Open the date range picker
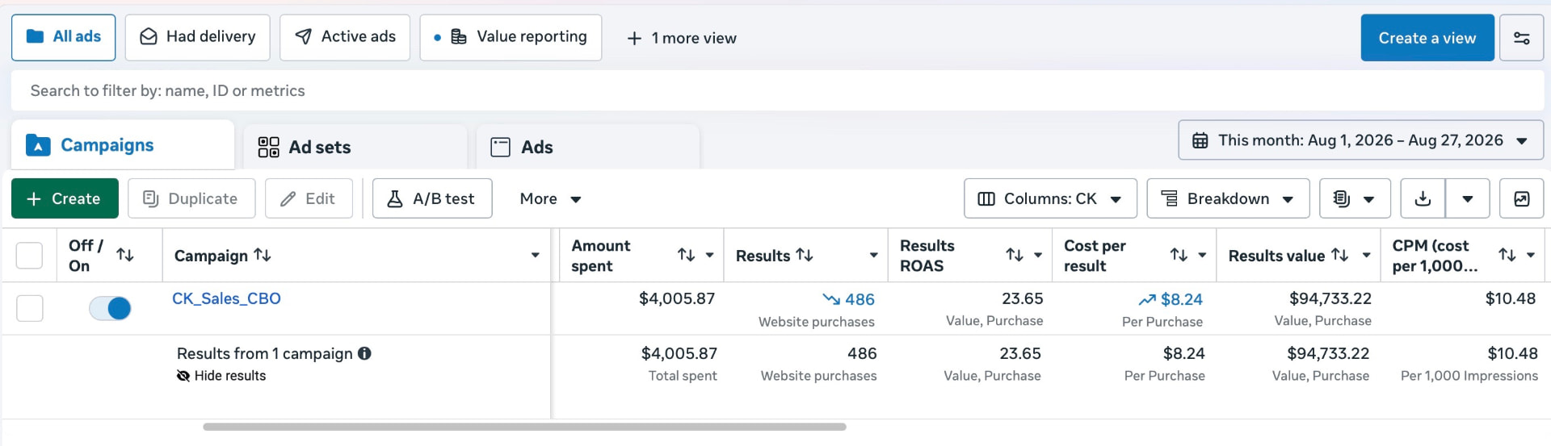1551x446 pixels. [x=1361, y=140]
